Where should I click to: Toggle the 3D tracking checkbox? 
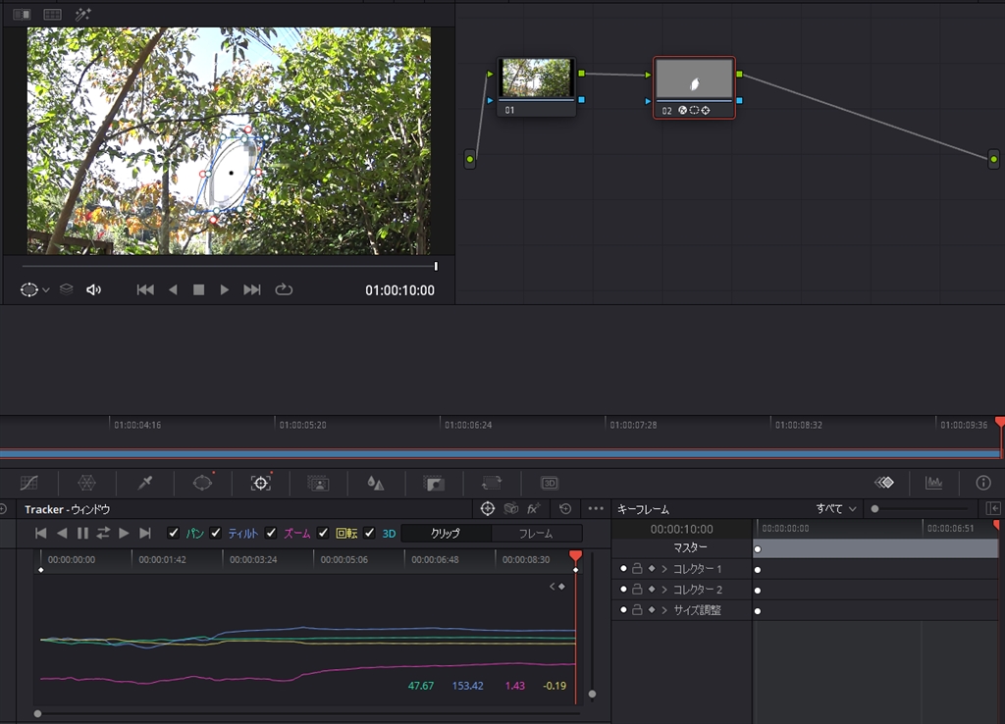tap(370, 533)
